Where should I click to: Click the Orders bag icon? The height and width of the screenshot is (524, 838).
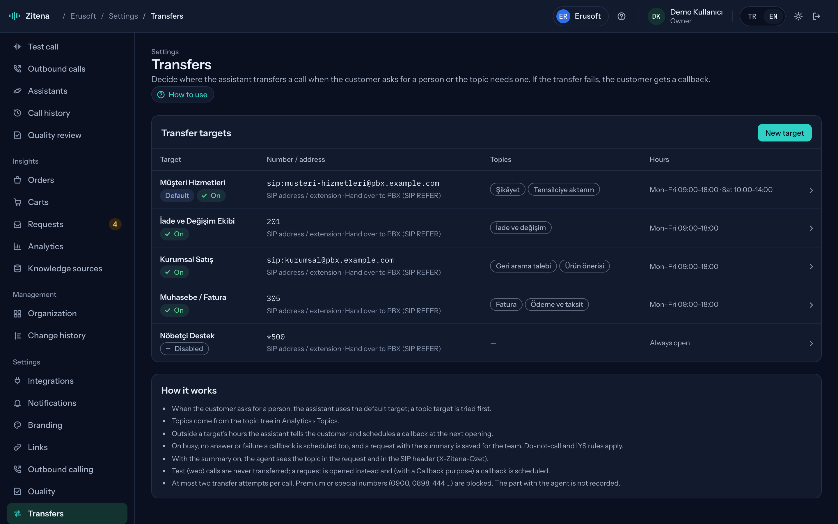[17, 180]
